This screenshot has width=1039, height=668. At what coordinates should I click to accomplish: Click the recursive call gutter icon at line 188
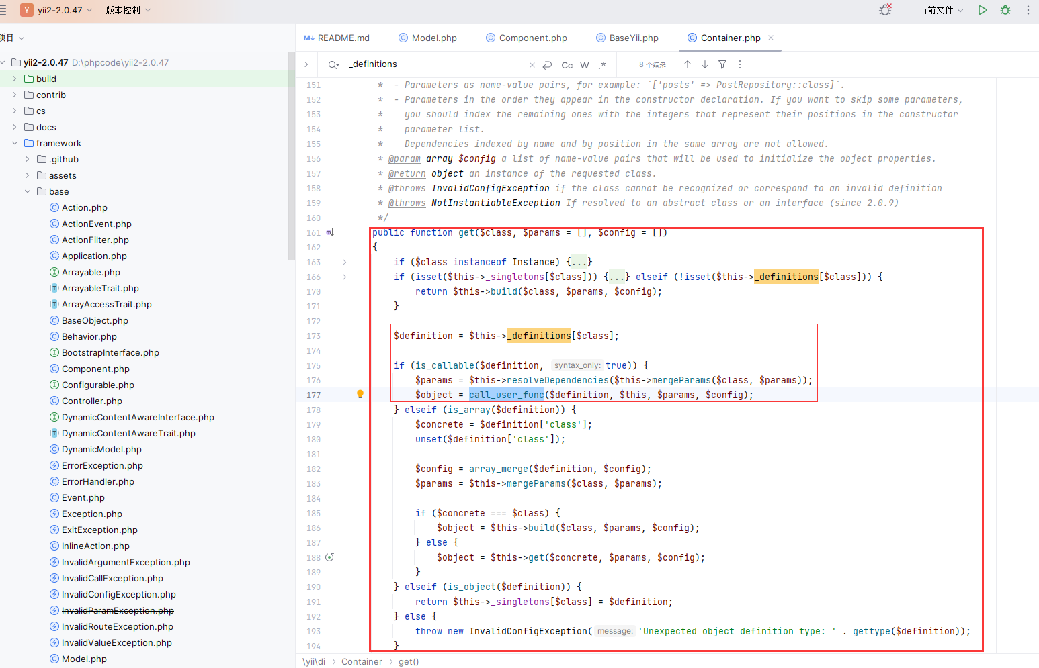pyautogui.click(x=329, y=557)
